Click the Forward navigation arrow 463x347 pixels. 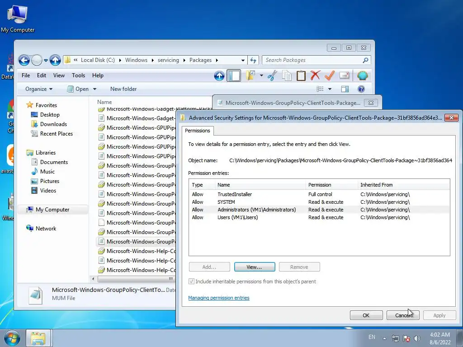pyautogui.click(x=37, y=60)
